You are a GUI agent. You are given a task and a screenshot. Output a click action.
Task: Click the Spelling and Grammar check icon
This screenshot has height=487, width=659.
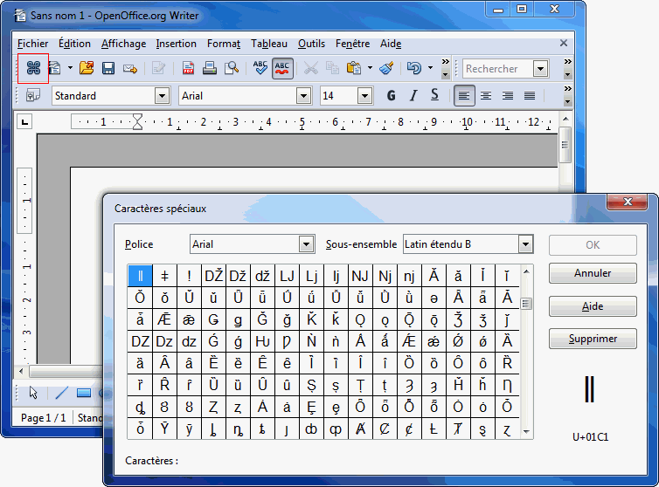coord(260,67)
